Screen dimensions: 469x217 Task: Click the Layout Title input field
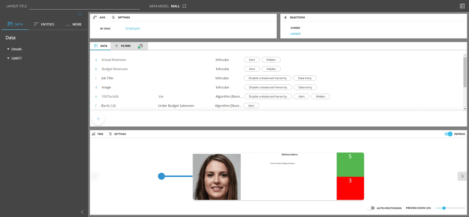[84, 7]
